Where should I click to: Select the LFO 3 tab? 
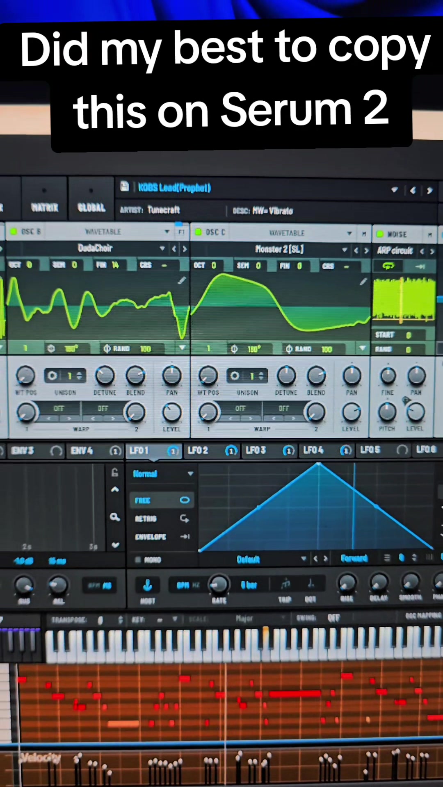pos(256,450)
